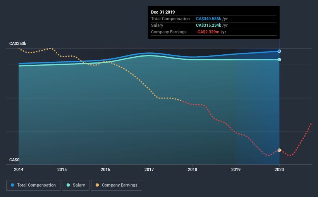Select the 2017 x-axis label
This screenshot has height=197, width=318.
tap(149, 169)
